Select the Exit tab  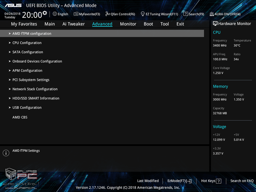tap(180, 24)
